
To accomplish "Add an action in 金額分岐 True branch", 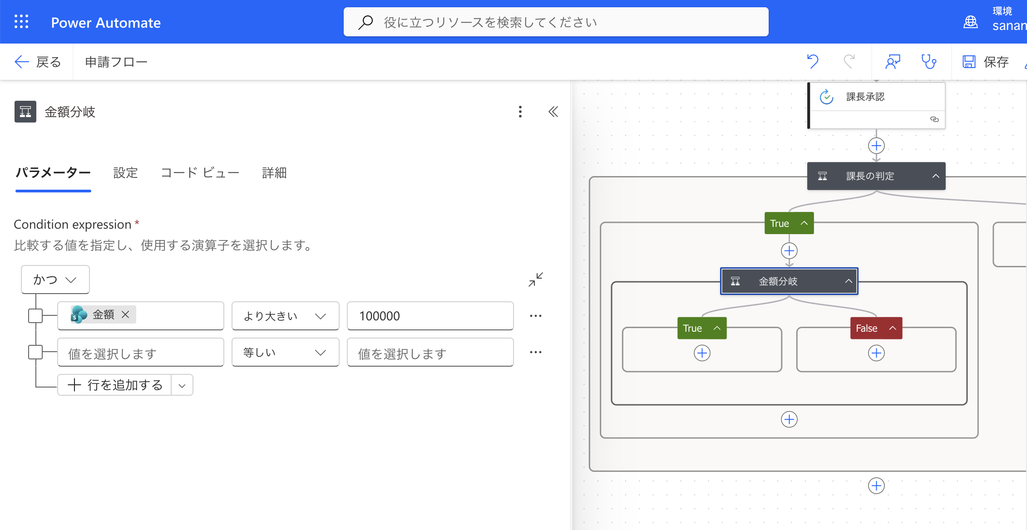I will point(702,353).
